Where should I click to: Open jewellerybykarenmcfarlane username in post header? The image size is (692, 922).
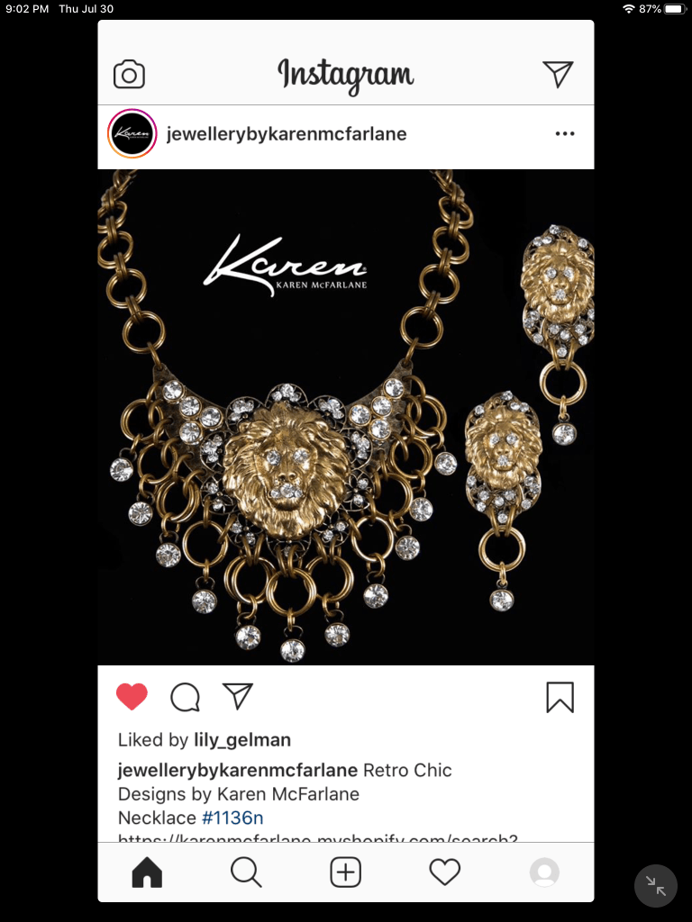(287, 134)
